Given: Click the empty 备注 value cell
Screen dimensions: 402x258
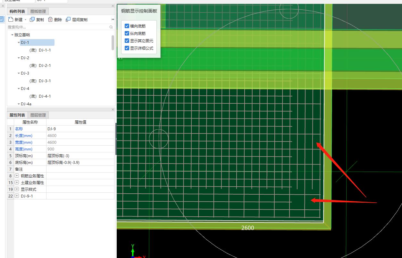Looking at the screenshot, I should tap(80, 169).
